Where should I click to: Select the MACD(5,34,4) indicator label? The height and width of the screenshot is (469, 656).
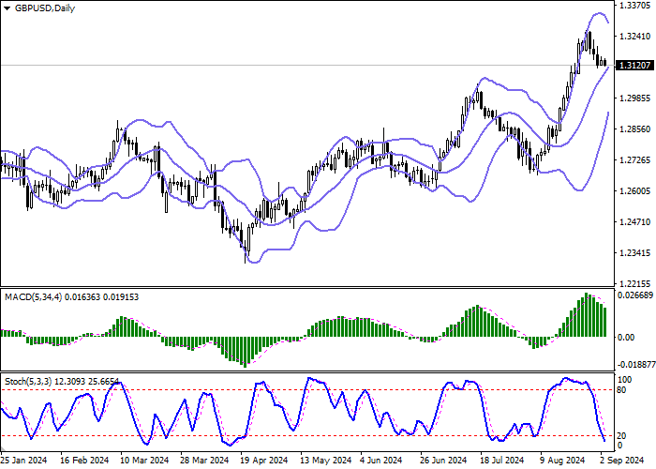(34, 297)
